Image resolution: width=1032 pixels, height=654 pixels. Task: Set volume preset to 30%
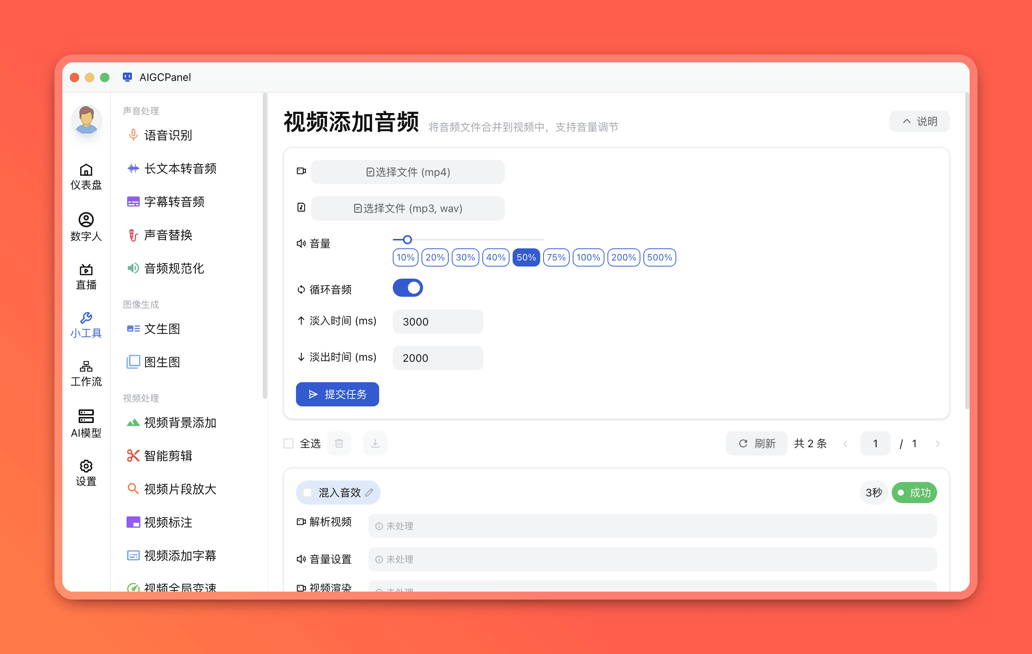(465, 257)
